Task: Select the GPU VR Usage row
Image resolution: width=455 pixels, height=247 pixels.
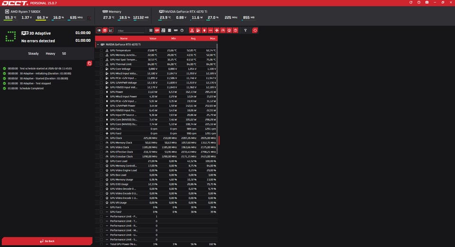Action: click(156, 203)
